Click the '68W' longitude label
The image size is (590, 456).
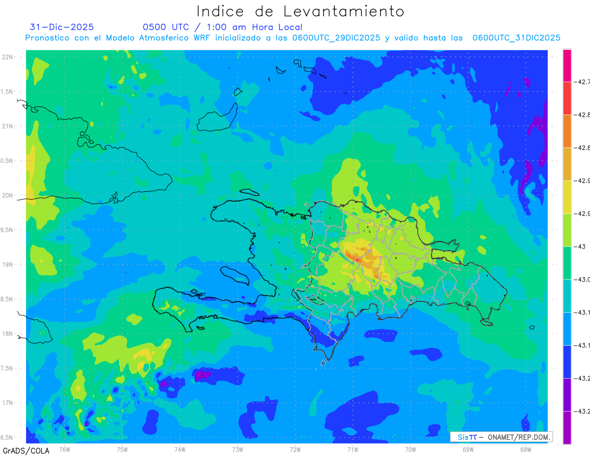526,449
